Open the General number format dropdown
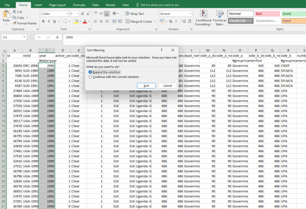 pyautogui.click(x=190, y=14)
